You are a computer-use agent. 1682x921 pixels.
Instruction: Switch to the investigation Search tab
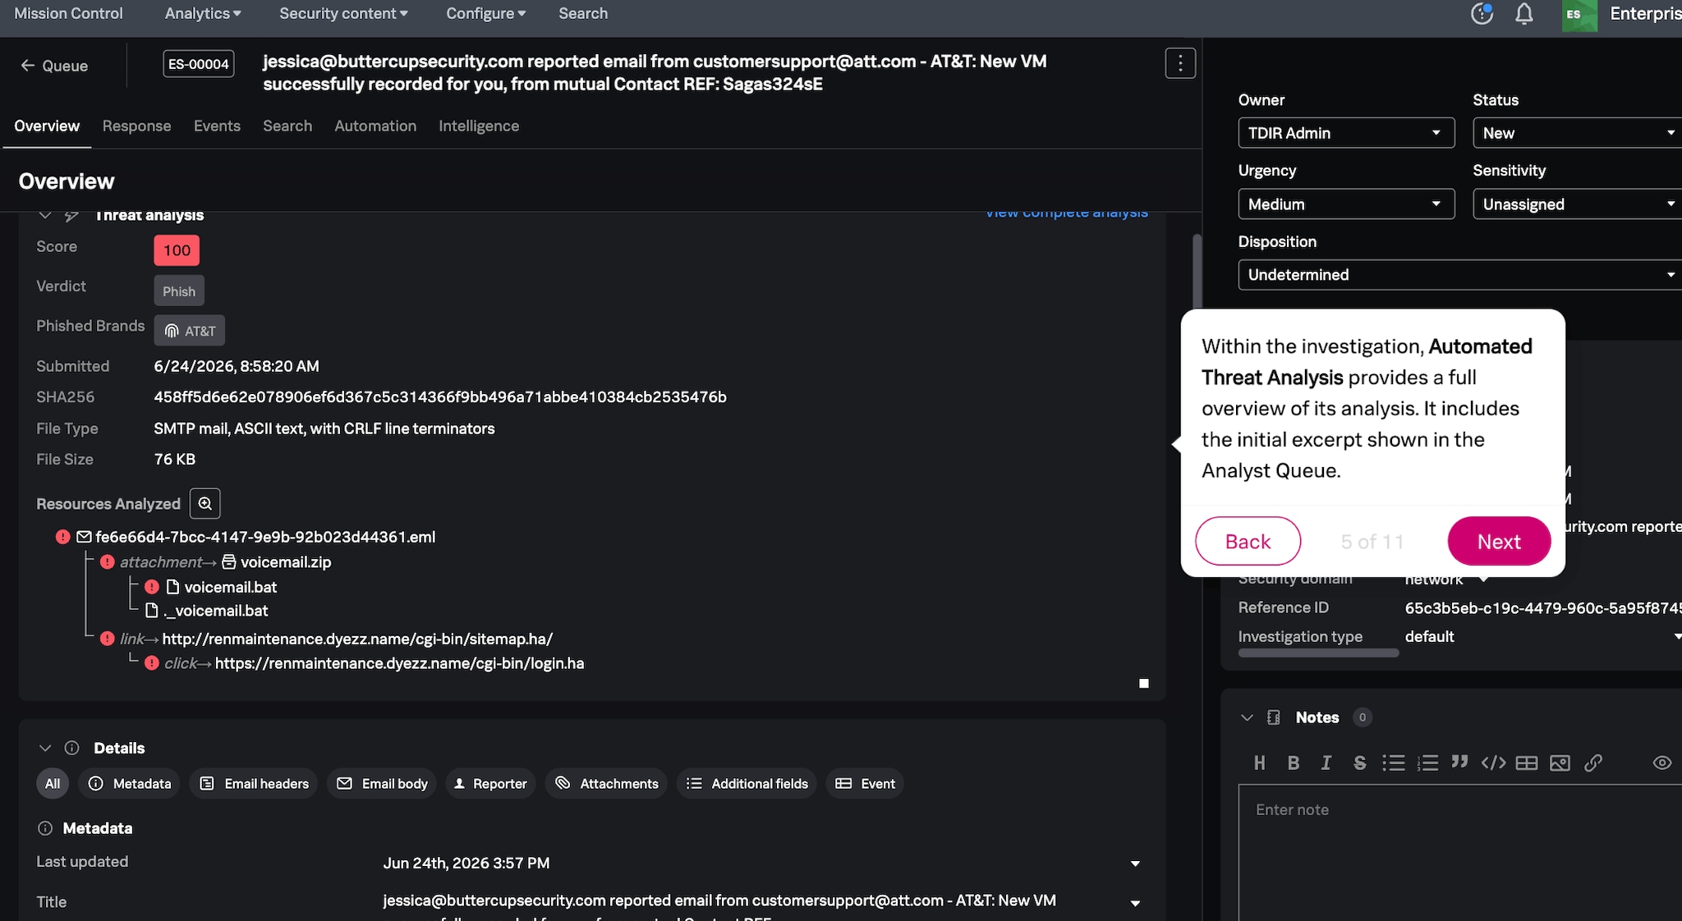click(287, 126)
